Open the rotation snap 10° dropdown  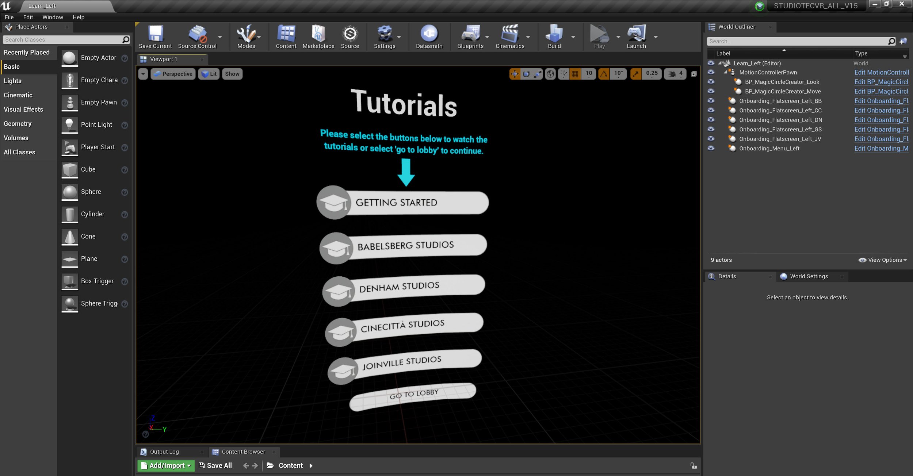tap(618, 74)
